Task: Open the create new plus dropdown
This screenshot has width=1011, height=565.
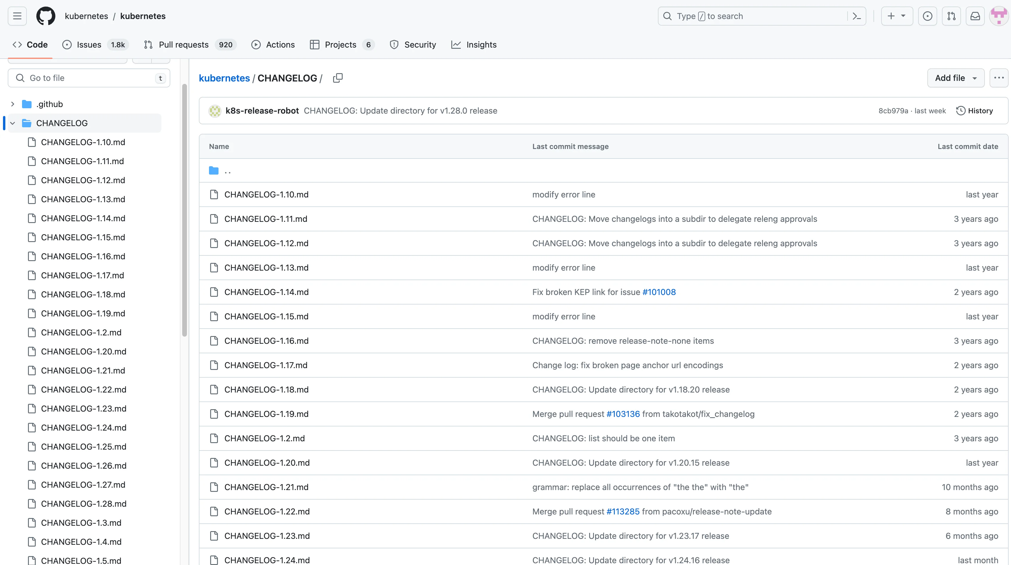Action: (x=896, y=16)
